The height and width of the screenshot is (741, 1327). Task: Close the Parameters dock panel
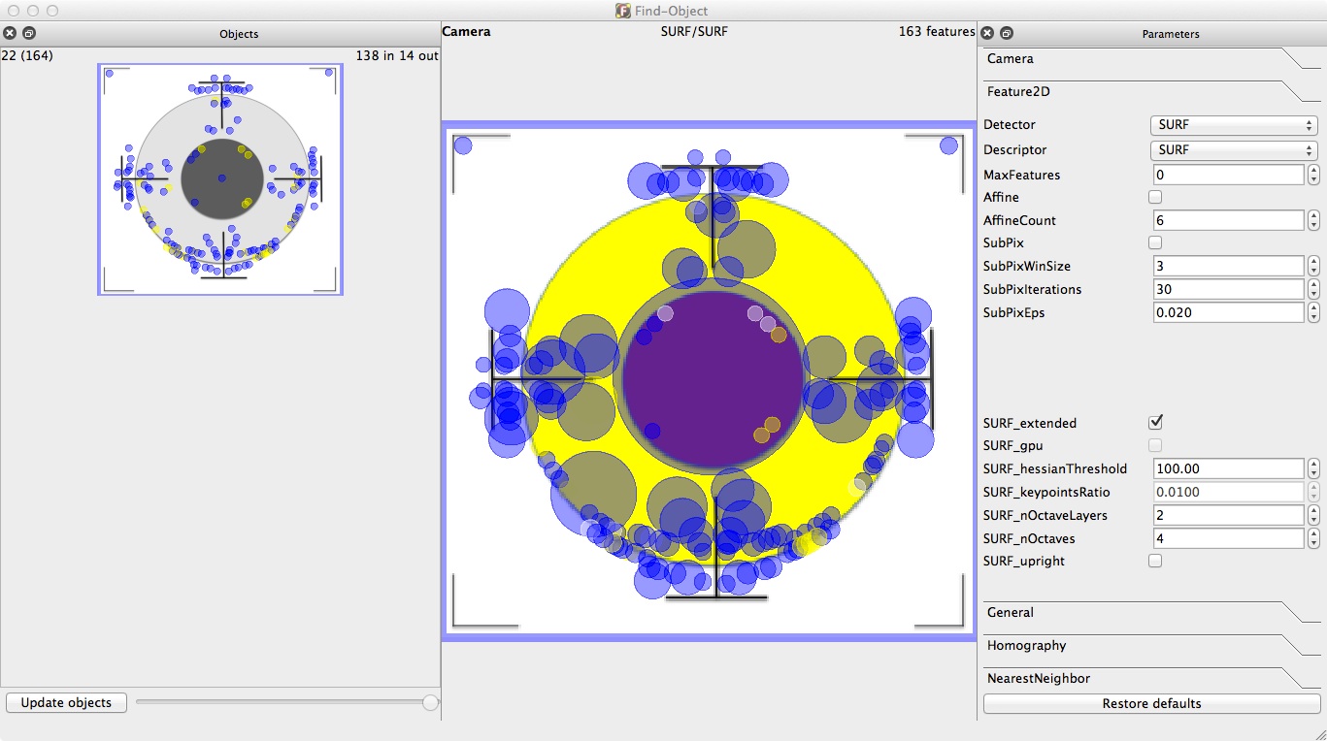[x=987, y=33]
